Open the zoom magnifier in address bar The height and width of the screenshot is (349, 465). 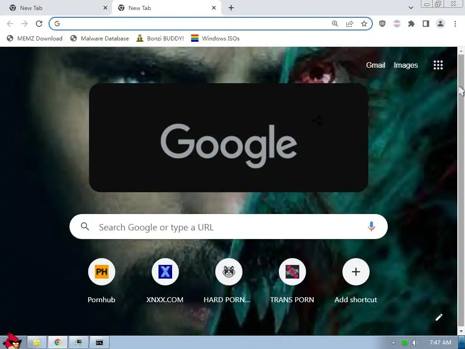pyautogui.click(x=335, y=24)
